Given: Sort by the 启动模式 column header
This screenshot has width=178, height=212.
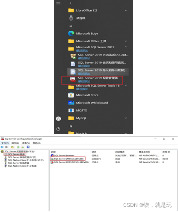Looking at the screenshot, I should pyautogui.click(x=120, y=152).
